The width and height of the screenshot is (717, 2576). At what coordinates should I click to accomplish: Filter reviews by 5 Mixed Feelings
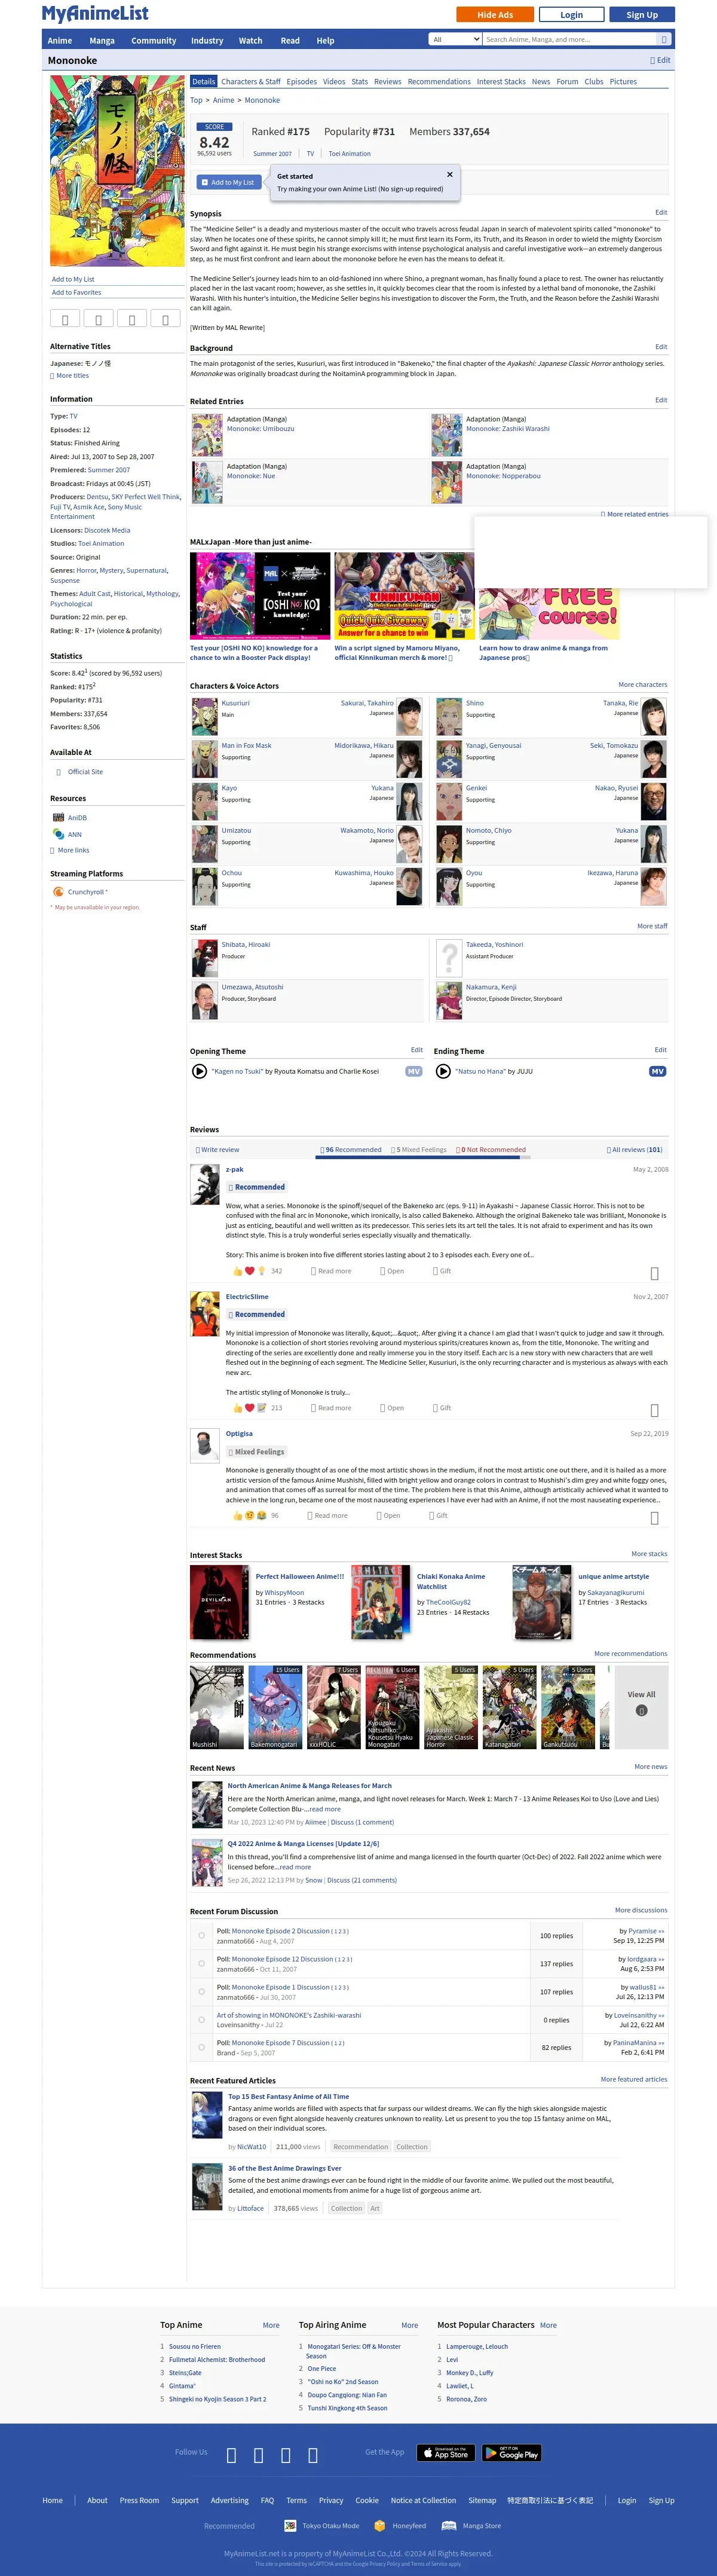(419, 1150)
